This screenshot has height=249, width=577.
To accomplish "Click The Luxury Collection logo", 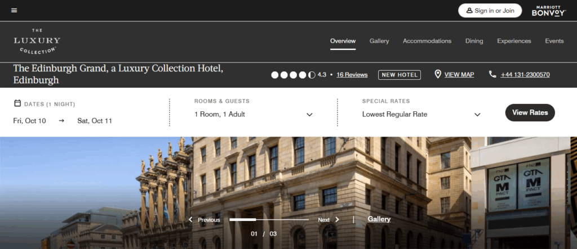I will 37,41.
